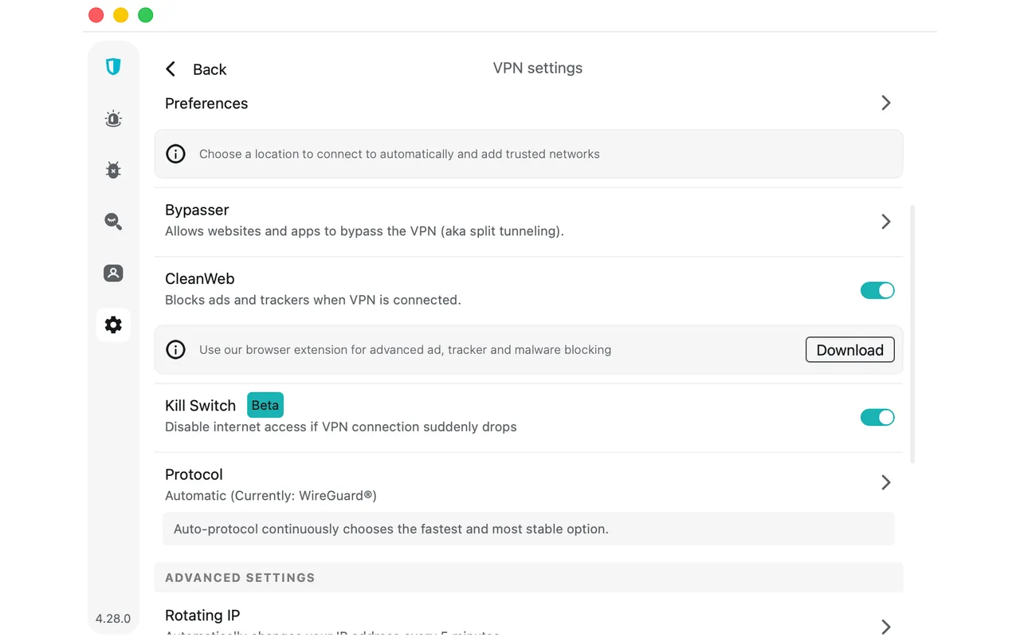The width and height of the screenshot is (1020, 641).
Task: Click the info icon beside browser extension note
Action: tap(175, 349)
